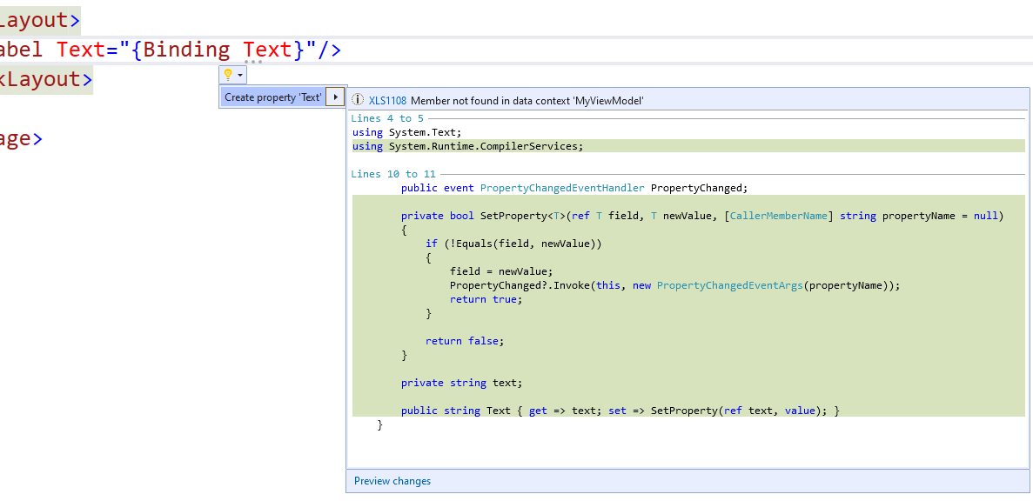Click the info icon beside XLS1108
The height and width of the screenshot is (501, 1033).
pyautogui.click(x=358, y=99)
